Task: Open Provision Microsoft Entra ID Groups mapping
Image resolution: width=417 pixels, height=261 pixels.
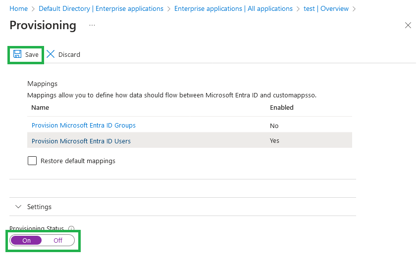Action: (84, 126)
